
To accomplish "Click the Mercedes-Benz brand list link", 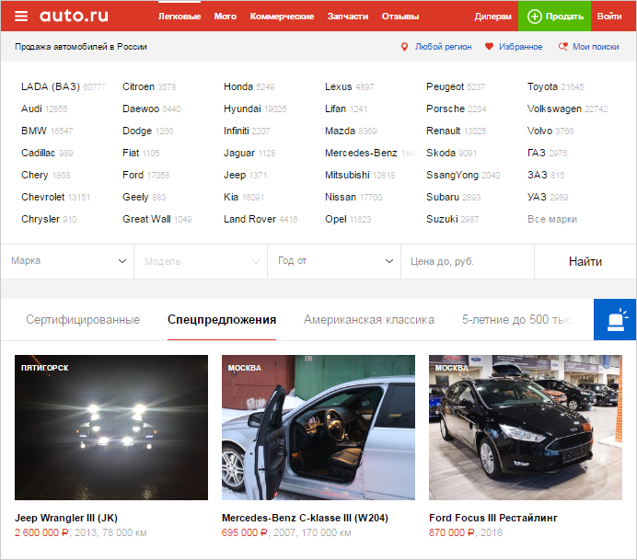I will click(x=361, y=153).
